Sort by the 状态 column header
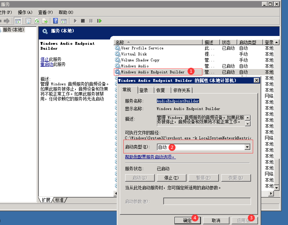Image resolution: width=288 pixels, height=225 pixels. click(228, 42)
